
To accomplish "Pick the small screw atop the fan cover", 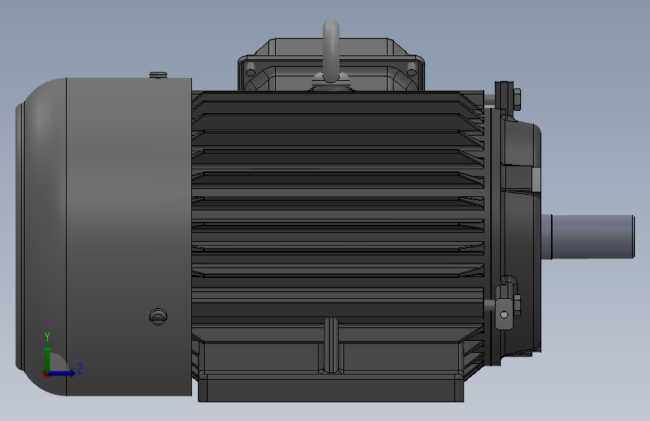I will click(x=158, y=75).
